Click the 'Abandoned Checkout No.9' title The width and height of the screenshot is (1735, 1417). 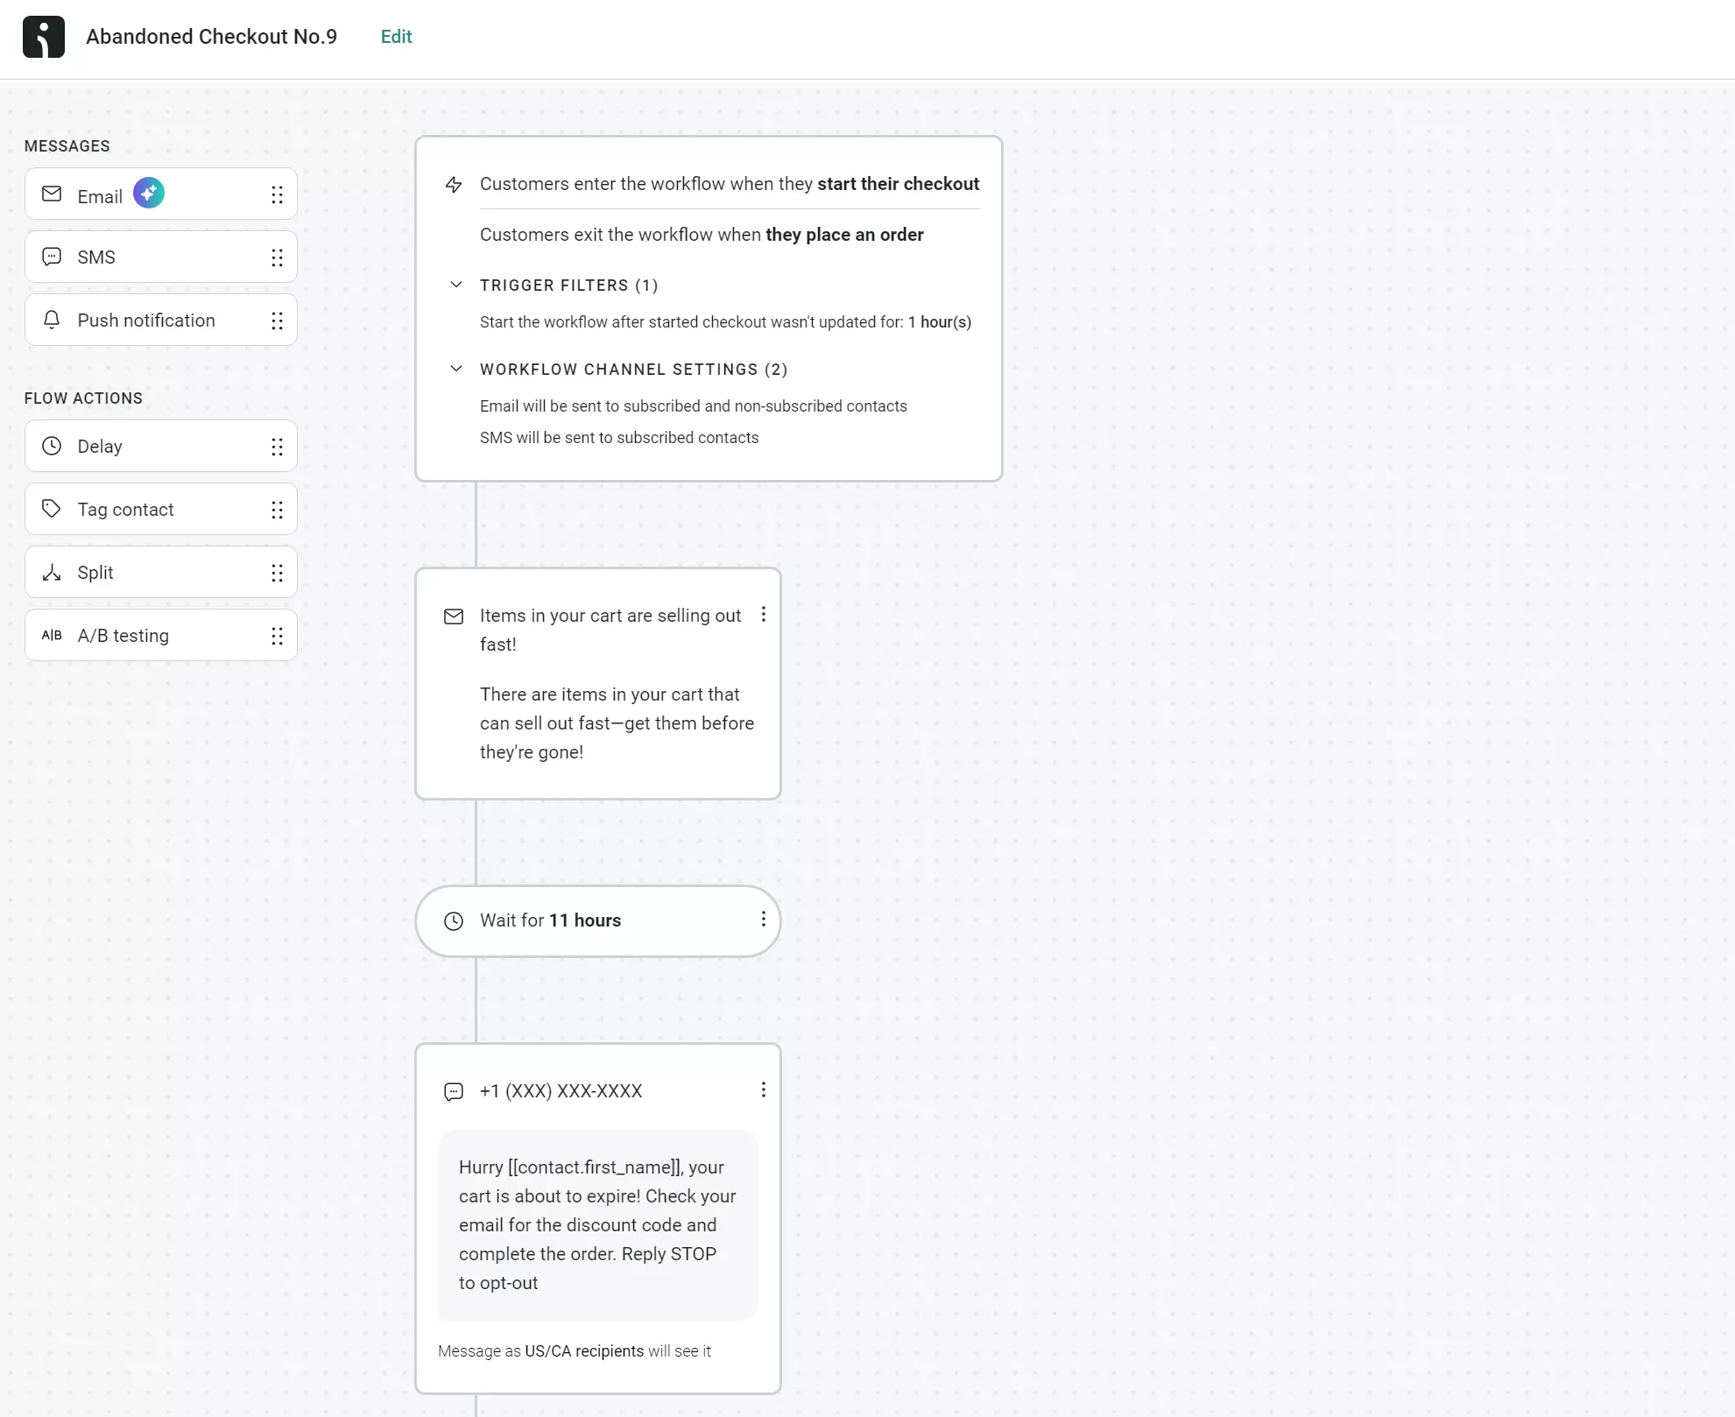pyautogui.click(x=211, y=37)
